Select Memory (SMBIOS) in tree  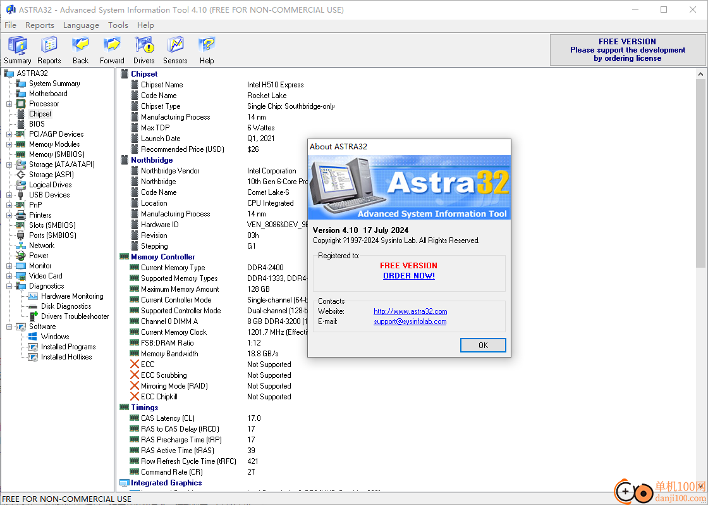(56, 154)
